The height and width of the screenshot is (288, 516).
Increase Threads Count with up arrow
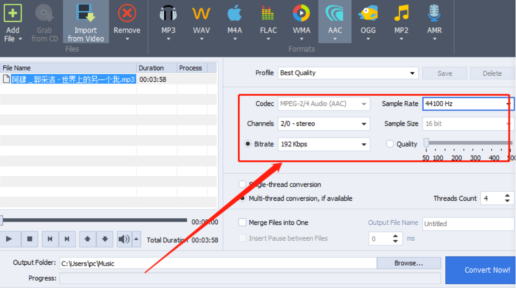[507, 195]
